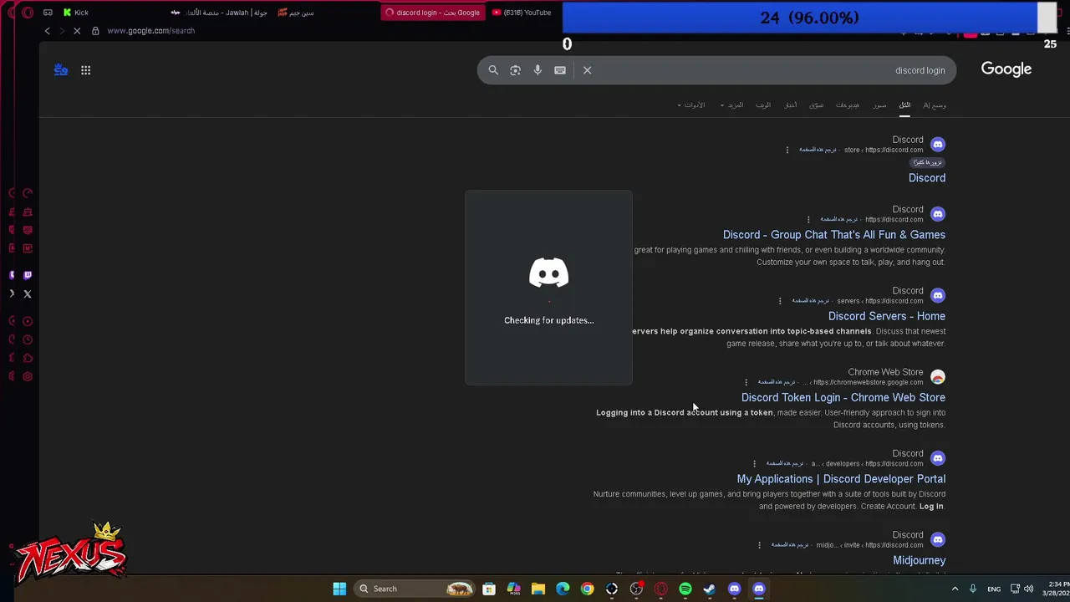Click 'Checking for updates...' text in Discord splash

(x=548, y=320)
